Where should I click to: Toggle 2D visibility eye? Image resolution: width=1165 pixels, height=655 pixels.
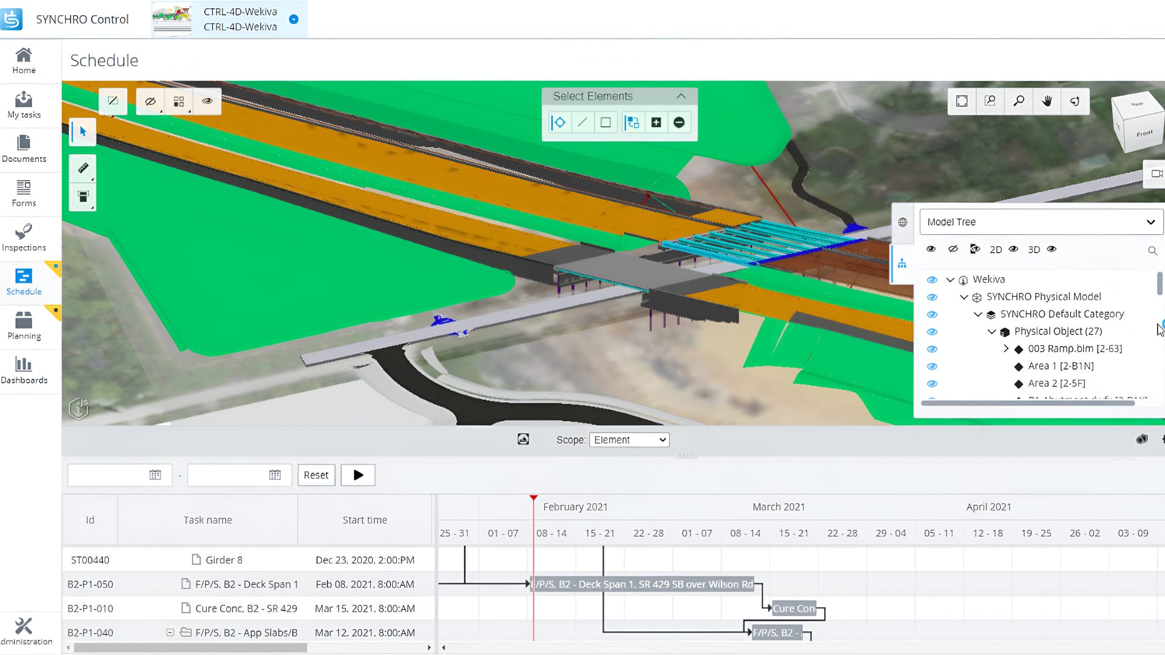[1013, 249]
